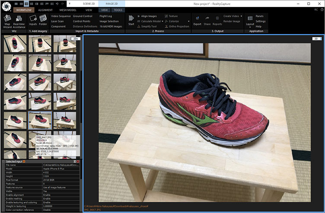Image resolution: width=325 pixels, height=213 pixels.
Task: Click the Start process icon
Action: (131, 20)
